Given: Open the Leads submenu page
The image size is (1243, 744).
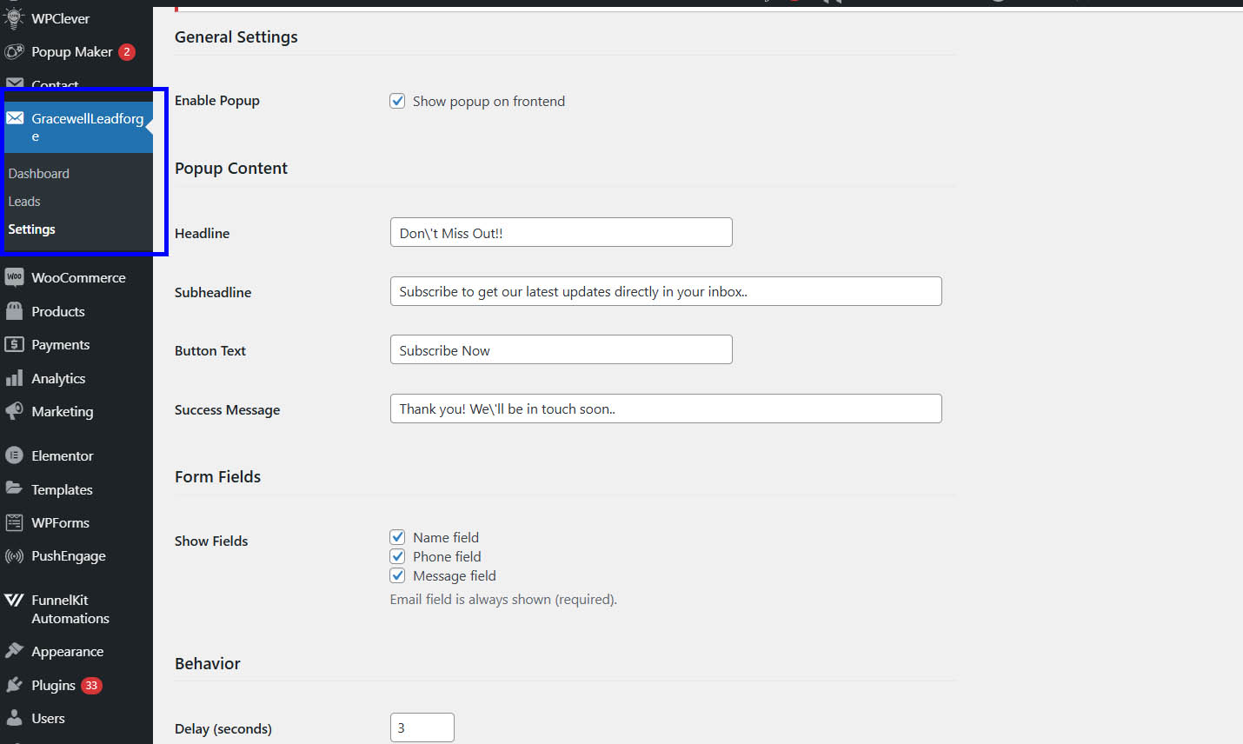Looking at the screenshot, I should tap(24, 202).
